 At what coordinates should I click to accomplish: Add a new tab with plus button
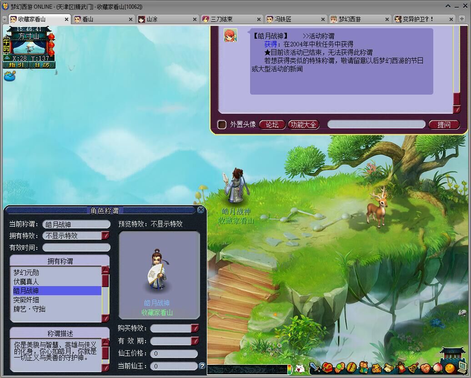pos(462,19)
